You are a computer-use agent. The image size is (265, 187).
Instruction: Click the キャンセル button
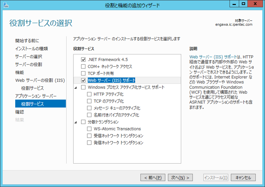(243, 178)
